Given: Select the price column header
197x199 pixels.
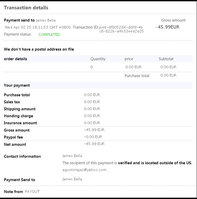Looking at the screenshot, I should pyautogui.click(x=129, y=59).
